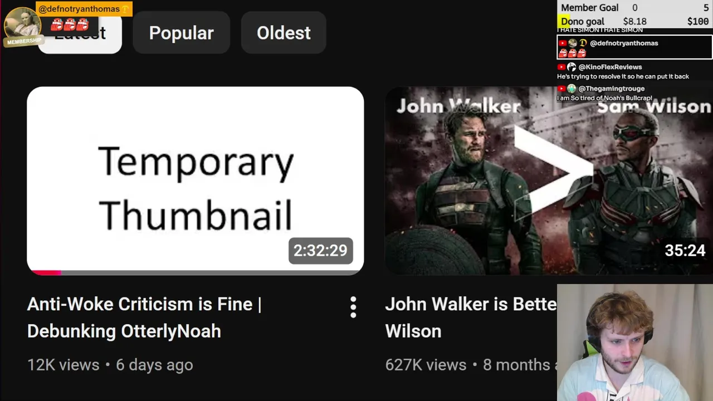The width and height of the screenshot is (713, 401).
Task: Click the YouTube icon beside Thegamingtrouge
Action: point(562,89)
